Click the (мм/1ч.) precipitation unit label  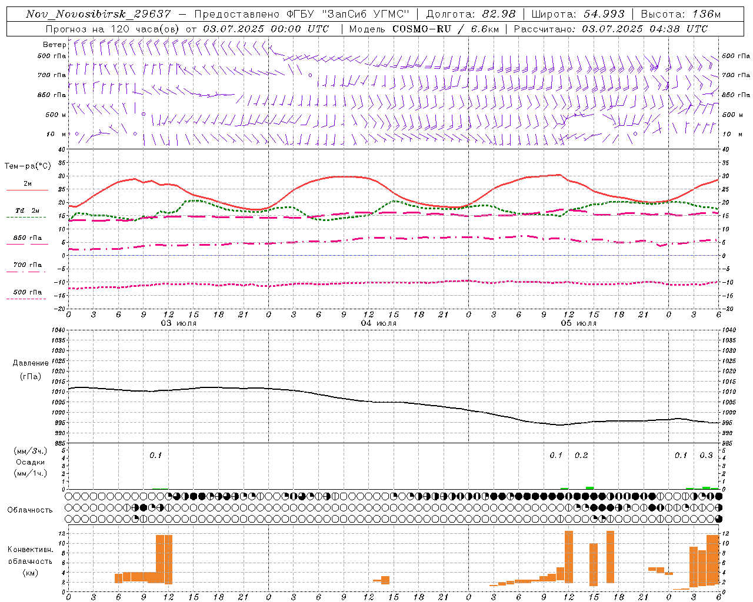point(31,473)
